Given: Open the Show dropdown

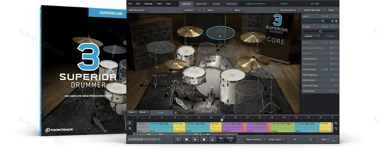Looking at the screenshot, I should (332, 10).
